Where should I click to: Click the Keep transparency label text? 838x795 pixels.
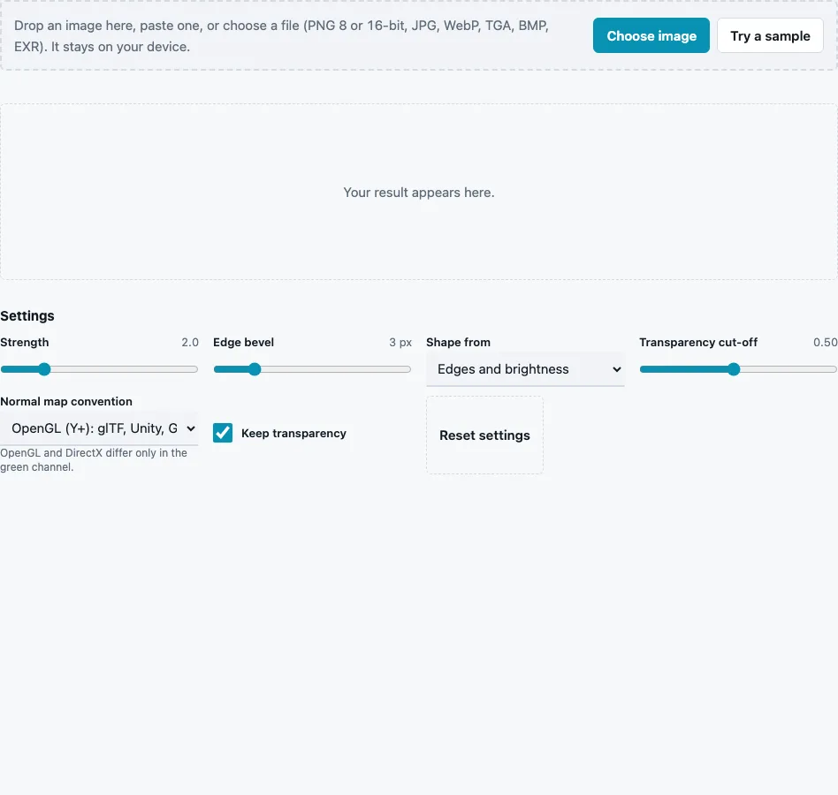[x=293, y=433]
